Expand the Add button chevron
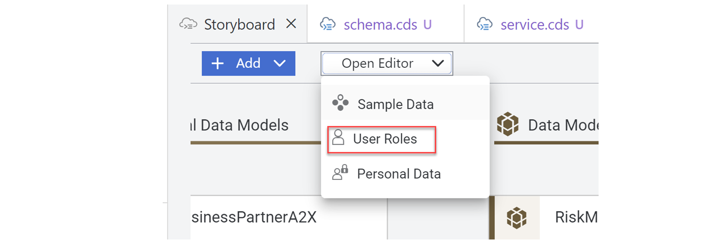725x244 pixels. tap(280, 63)
